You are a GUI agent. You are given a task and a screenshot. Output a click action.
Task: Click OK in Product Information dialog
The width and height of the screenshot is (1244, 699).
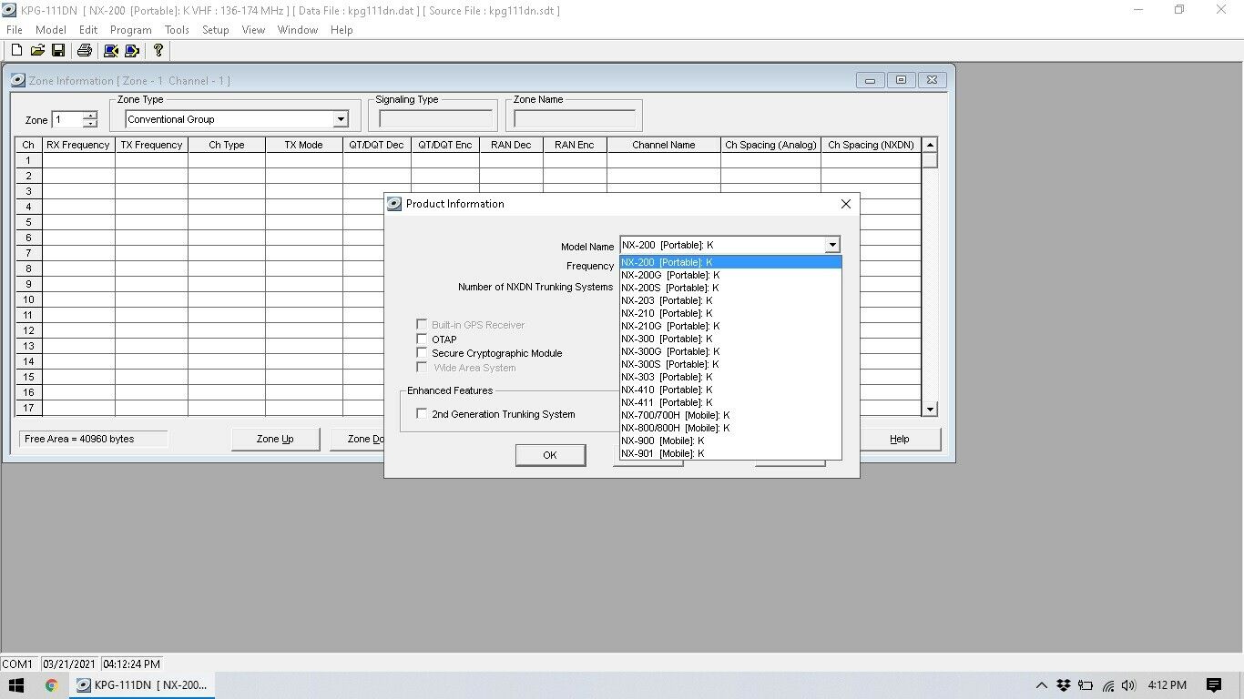[x=550, y=455]
